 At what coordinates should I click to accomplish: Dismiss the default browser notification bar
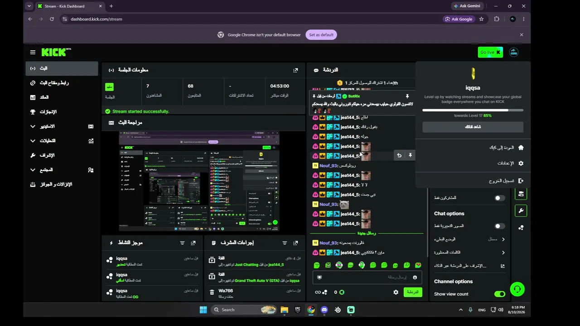[521, 35]
